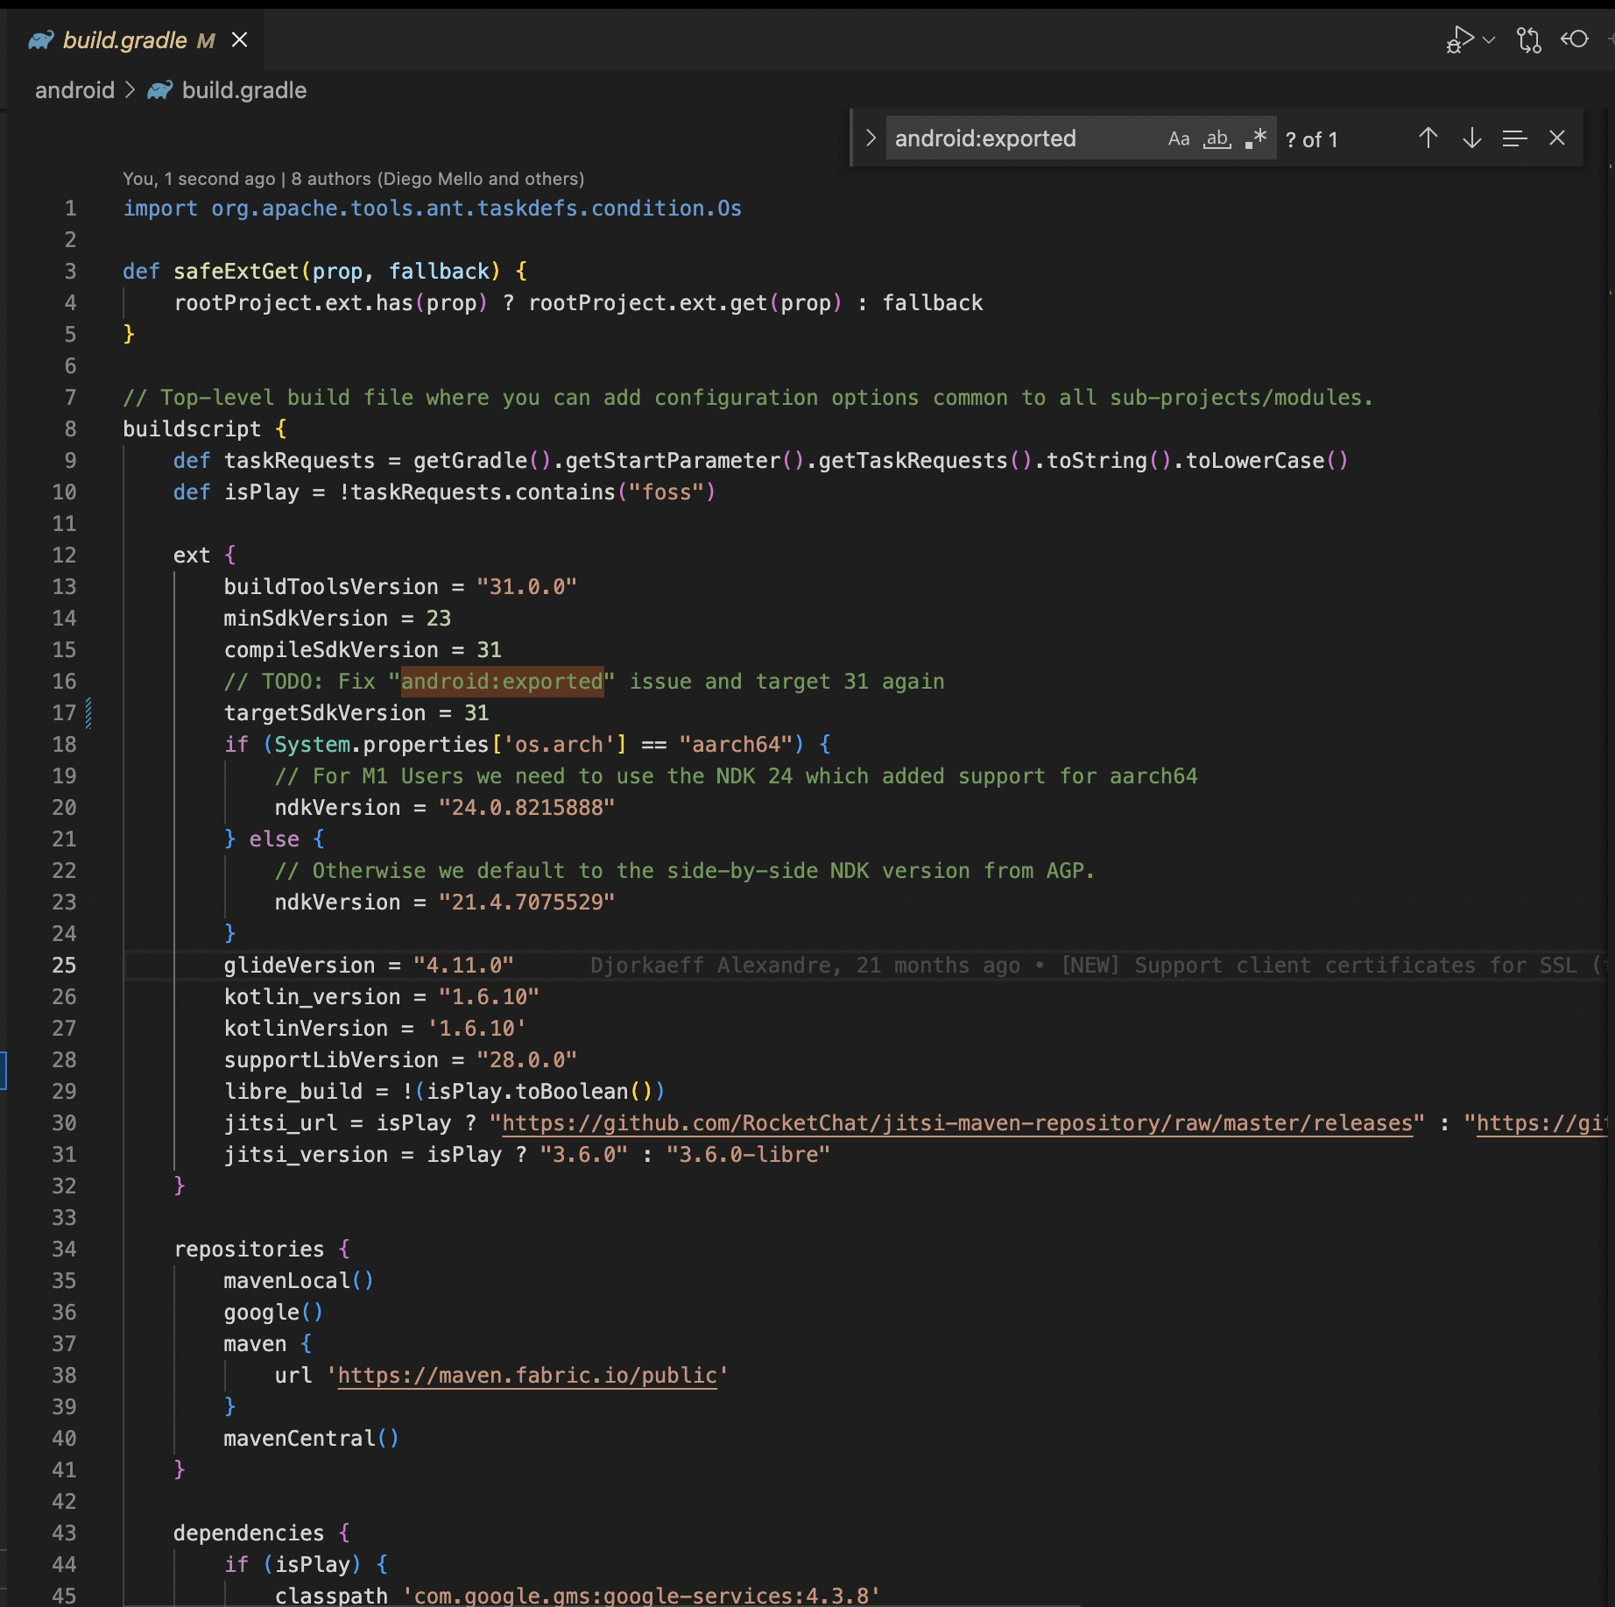
Task: Enable Use Regular Expression in find widget
Action: [x=1255, y=138]
